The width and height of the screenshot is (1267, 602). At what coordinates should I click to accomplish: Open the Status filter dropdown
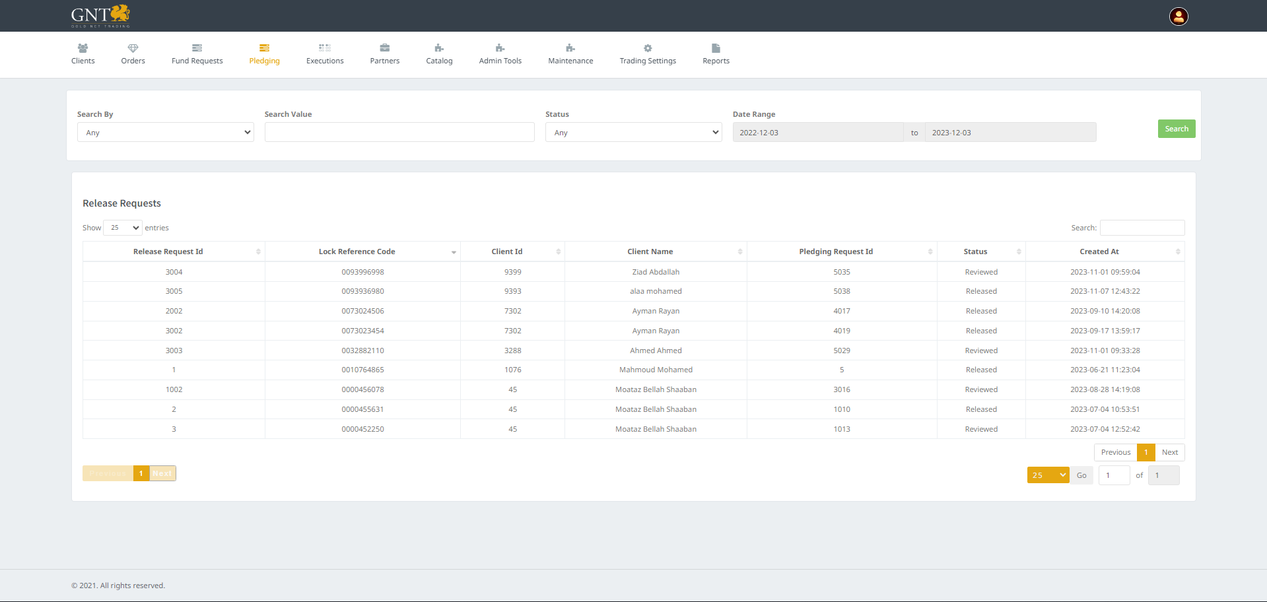pos(633,133)
